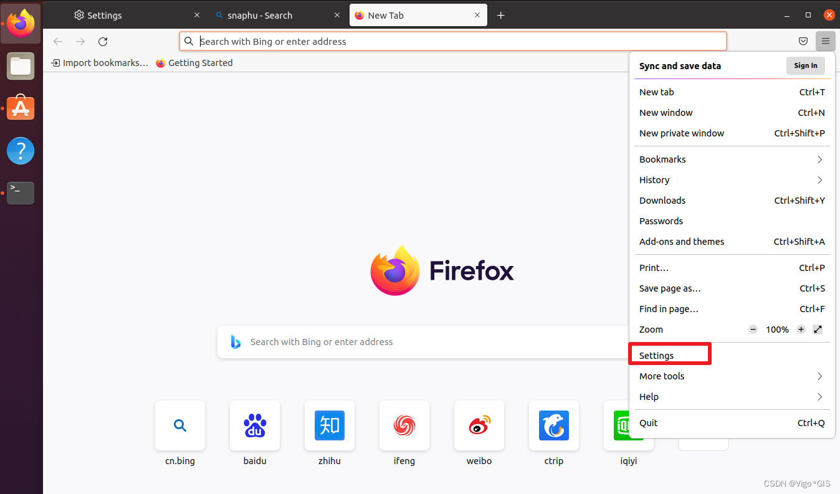Enter full screen via zoom row arrow icon
The width and height of the screenshot is (840, 494).
818,330
